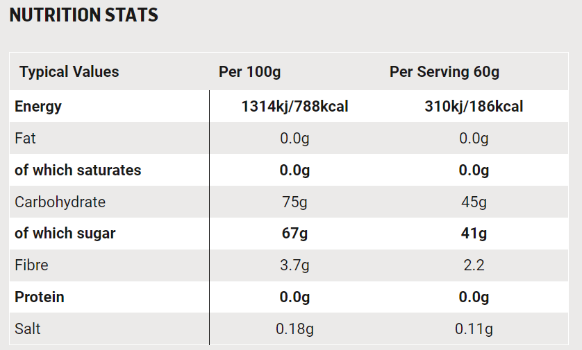This screenshot has height=350, width=582.
Task: Click the Nutrition Stats heading
Action: 84,15
